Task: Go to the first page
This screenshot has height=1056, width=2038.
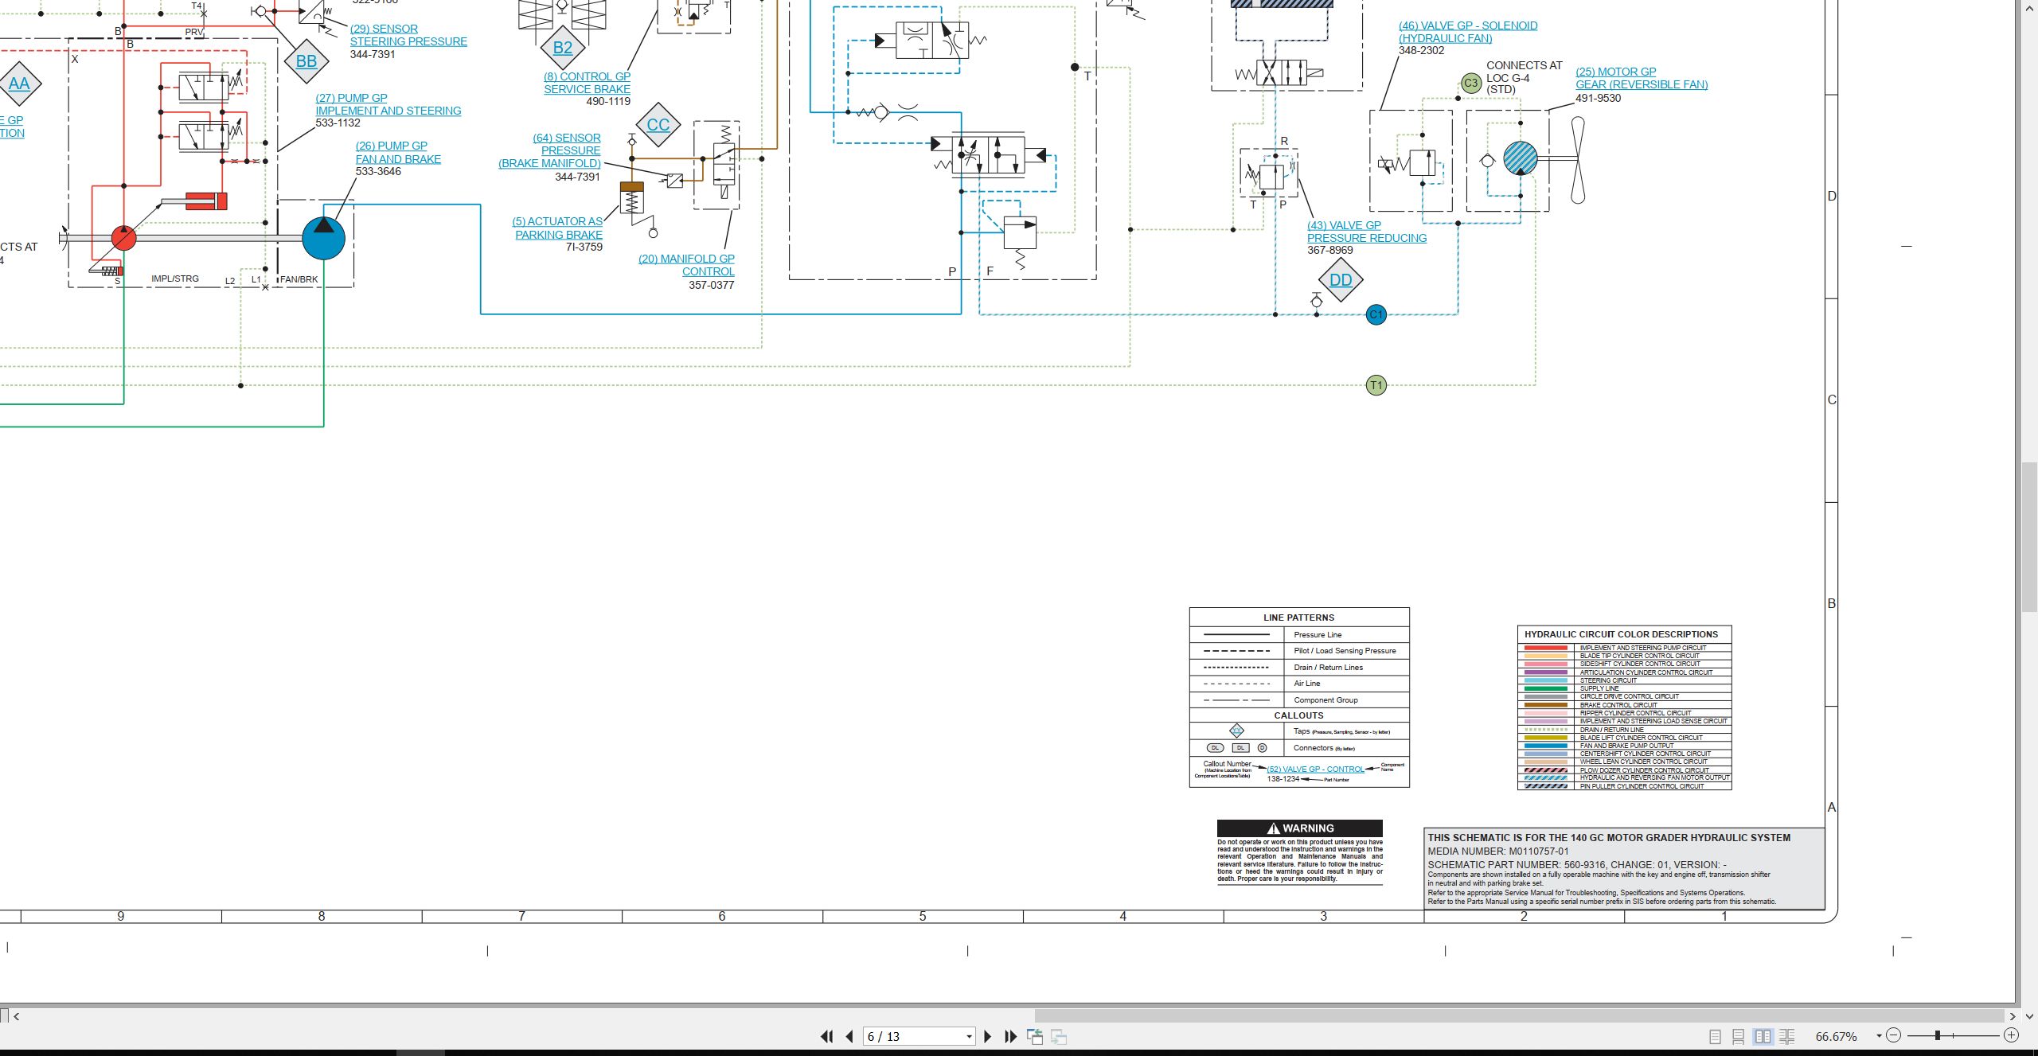Action: point(826,1036)
